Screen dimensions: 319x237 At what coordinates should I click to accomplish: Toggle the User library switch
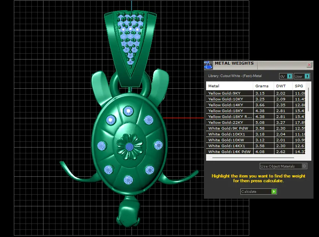302,76
